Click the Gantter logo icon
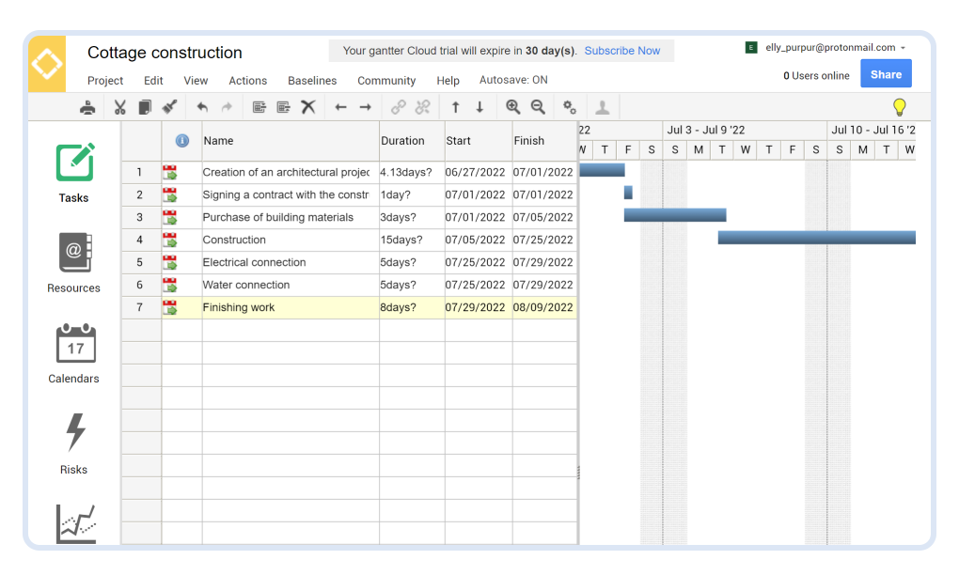 tap(47, 64)
